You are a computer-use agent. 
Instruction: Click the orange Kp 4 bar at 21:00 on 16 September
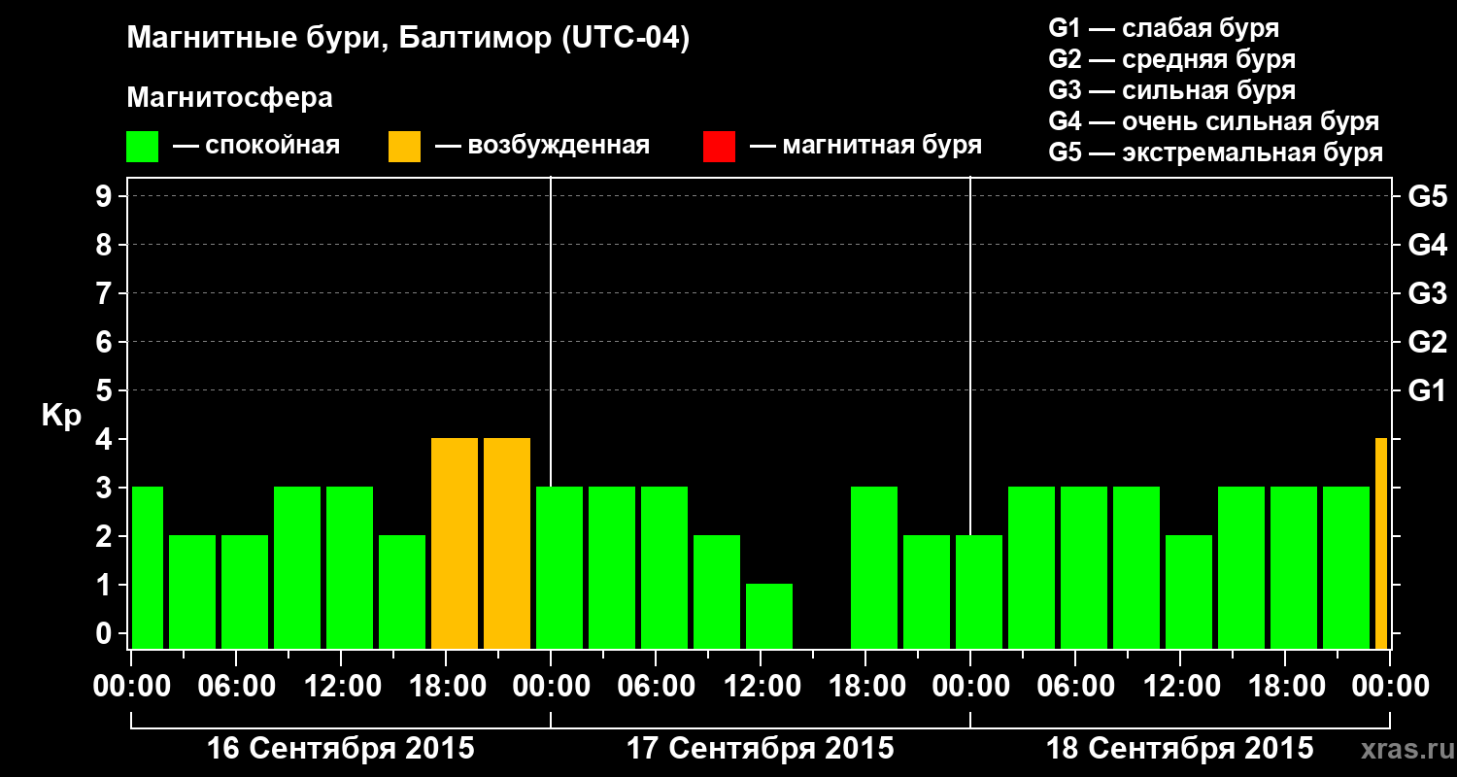coord(507,544)
